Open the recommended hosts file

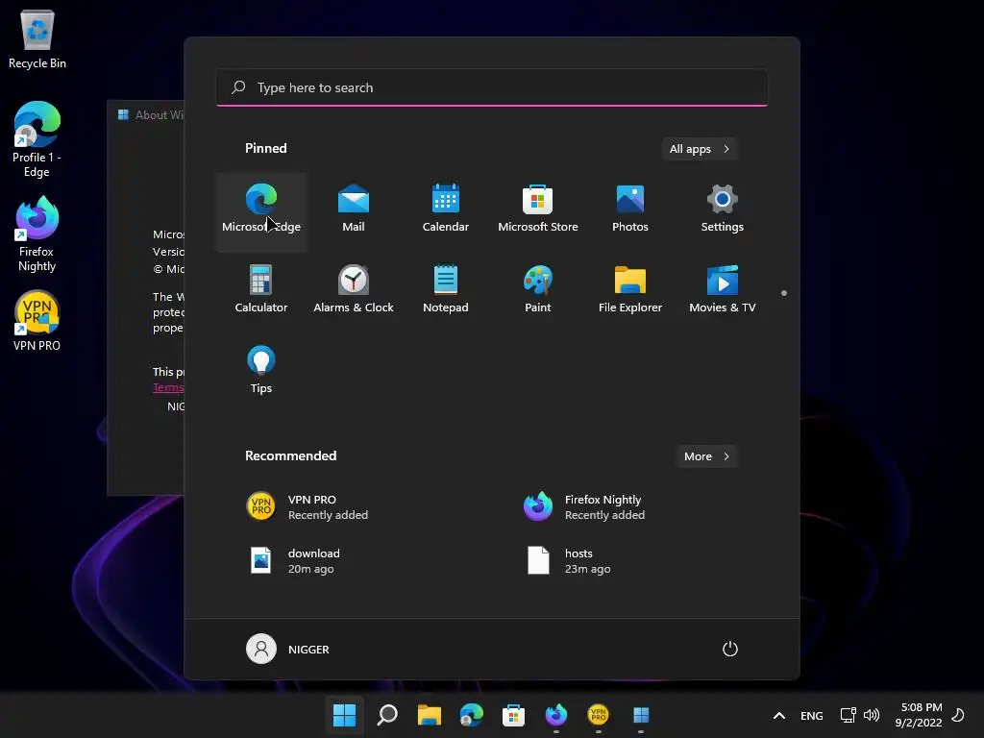628,561
